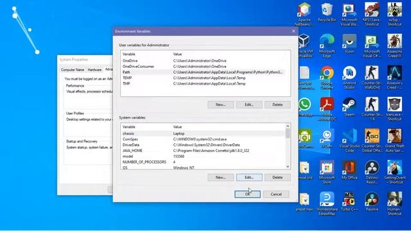Image resolution: width=411 pixels, height=231 pixels.
Task: Open the Microsoft Edge desktop icon
Action: click(x=327, y=46)
